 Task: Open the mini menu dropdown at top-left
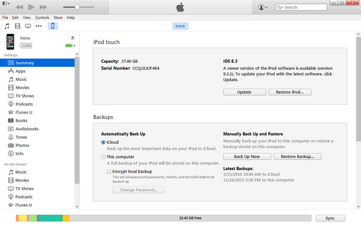click(6, 4)
